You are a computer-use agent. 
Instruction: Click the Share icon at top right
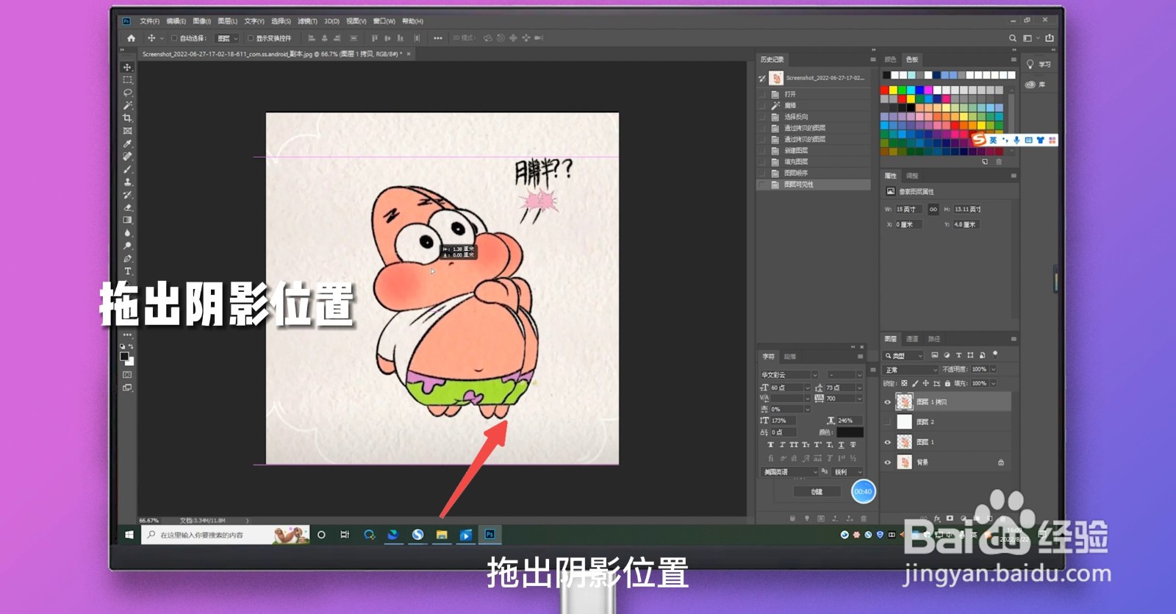[1050, 38]
